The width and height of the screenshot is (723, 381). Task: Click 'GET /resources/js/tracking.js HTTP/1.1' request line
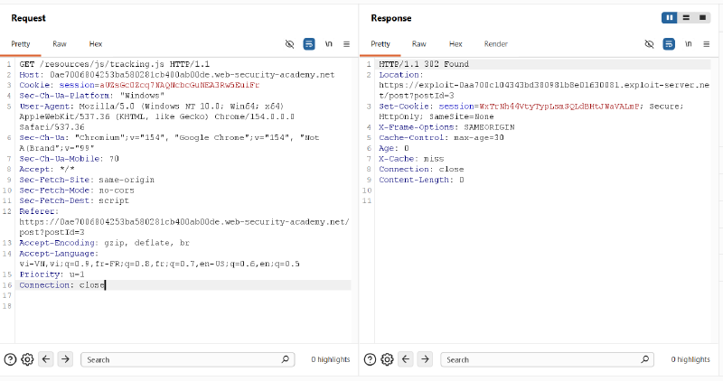click(115, 64)
